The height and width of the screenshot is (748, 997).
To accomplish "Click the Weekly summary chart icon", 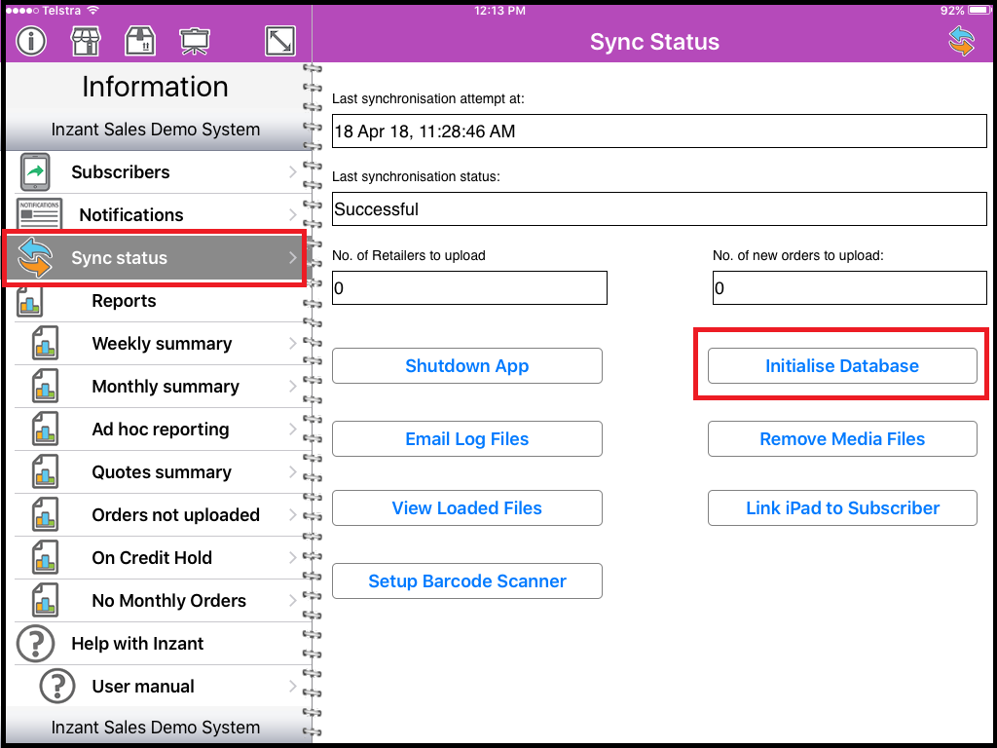I will point(45,344).
